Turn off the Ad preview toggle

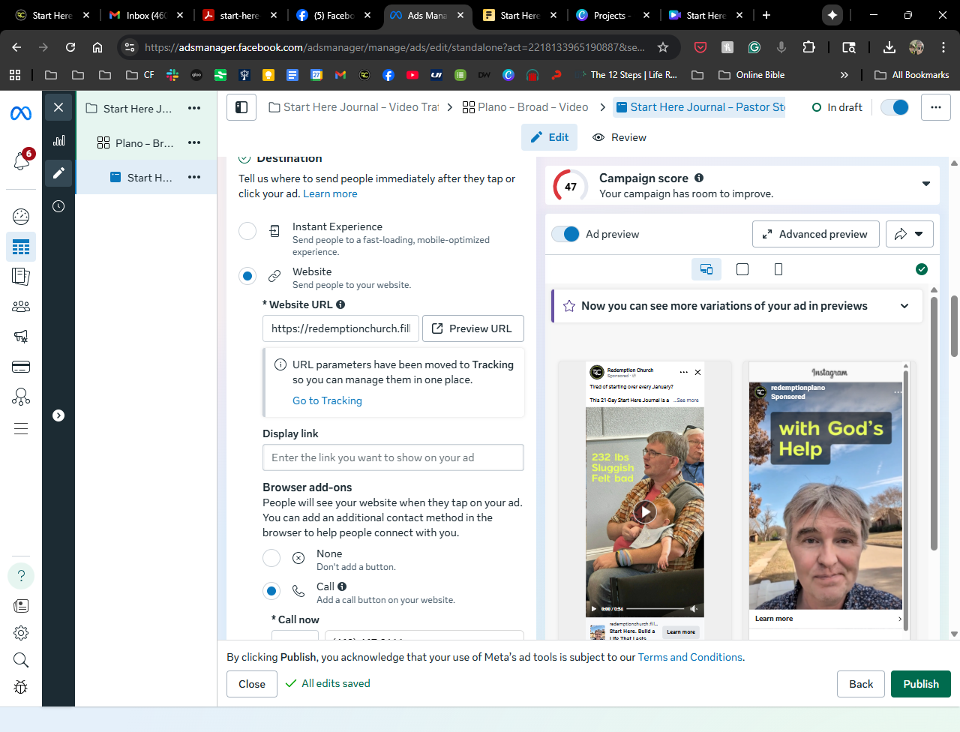coord(565,234)
